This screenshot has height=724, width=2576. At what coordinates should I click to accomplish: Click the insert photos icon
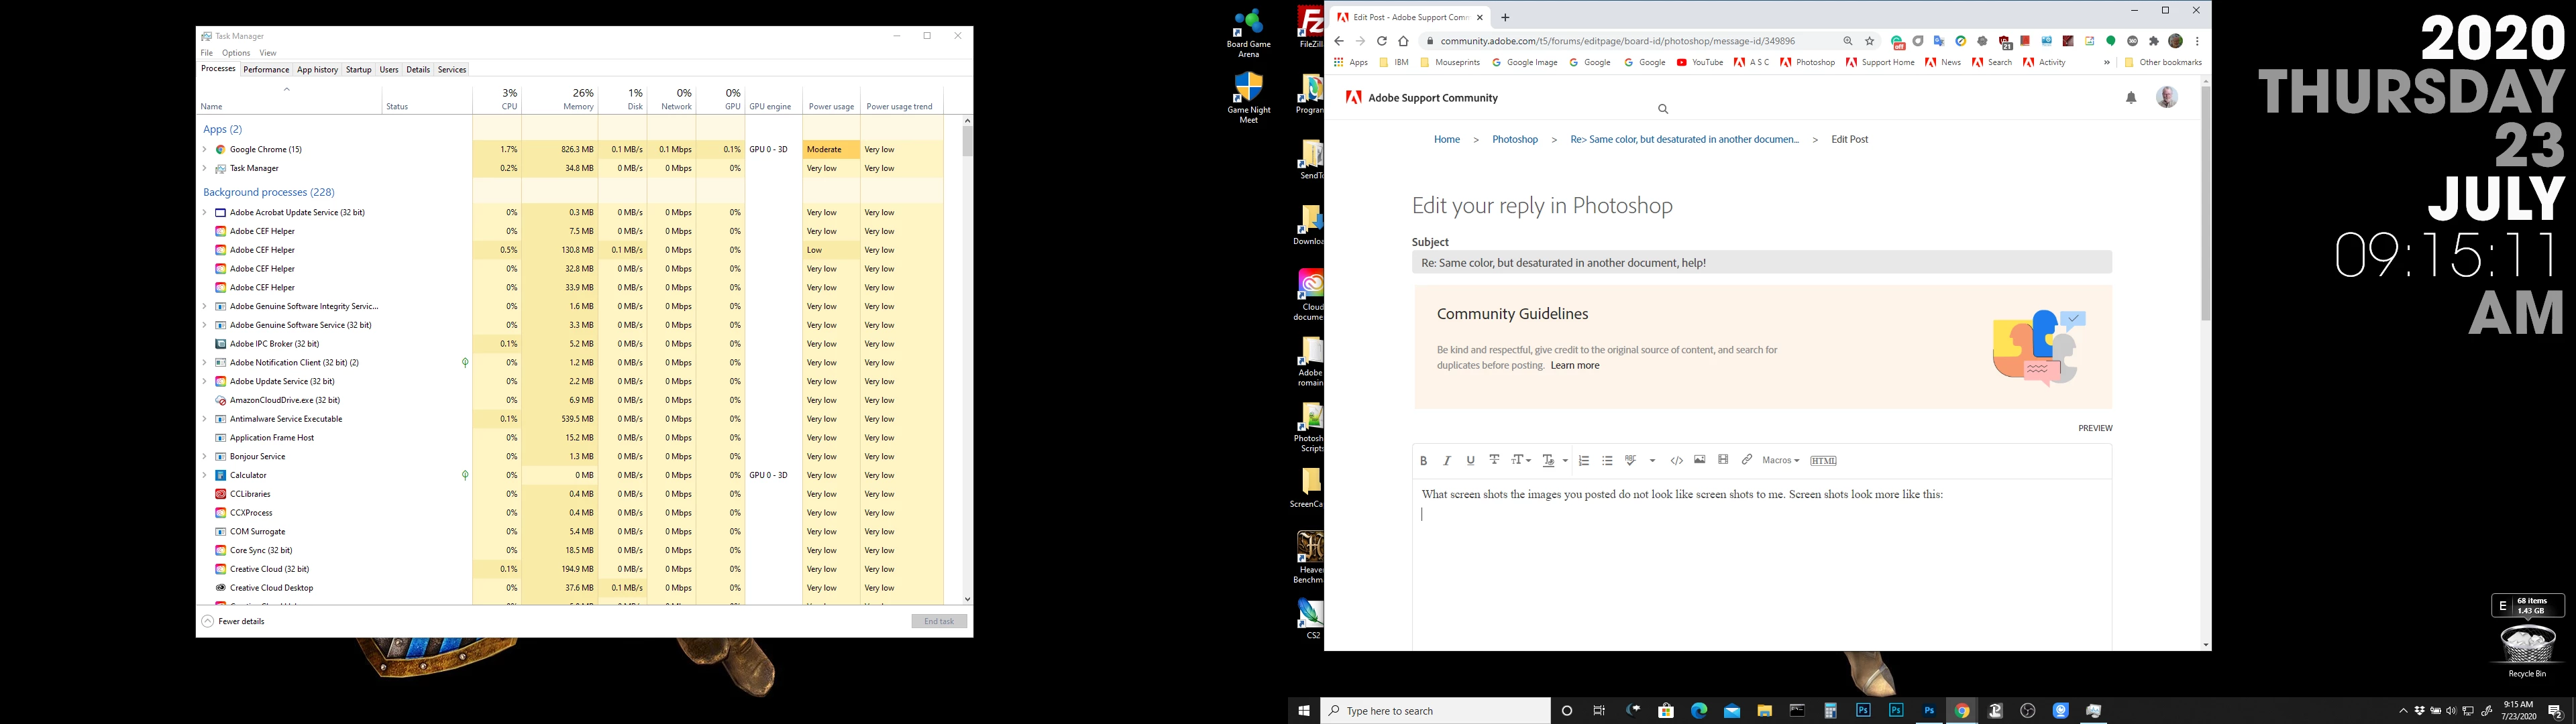pos(1699,460)
